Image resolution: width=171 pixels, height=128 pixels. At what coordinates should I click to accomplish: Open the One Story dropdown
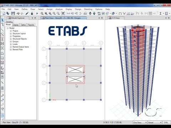(x=140, y=122)
